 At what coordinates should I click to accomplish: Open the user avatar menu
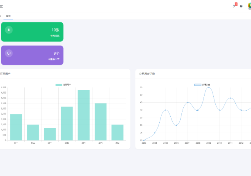point(249,6)
